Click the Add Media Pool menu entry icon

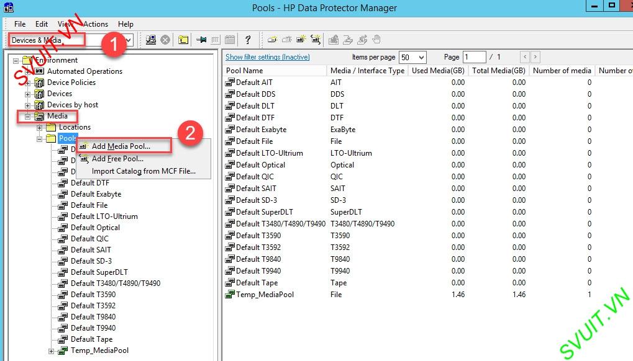click(83, 146)
